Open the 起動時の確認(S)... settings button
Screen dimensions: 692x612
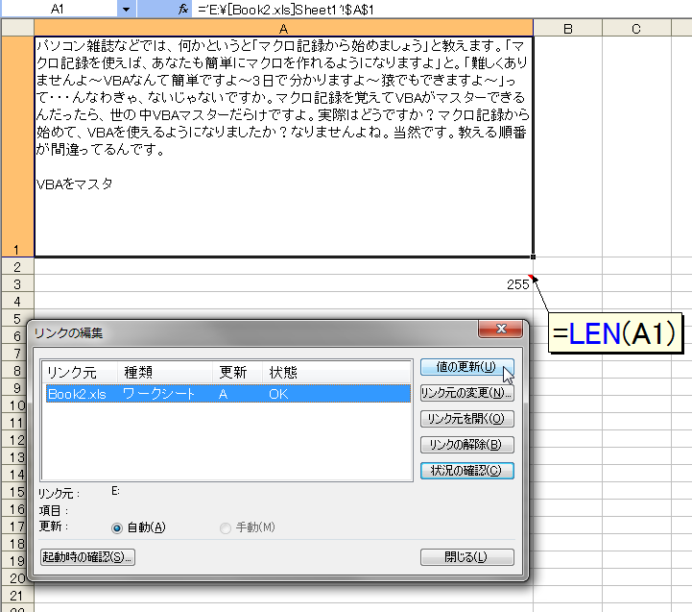pos(87,557)
